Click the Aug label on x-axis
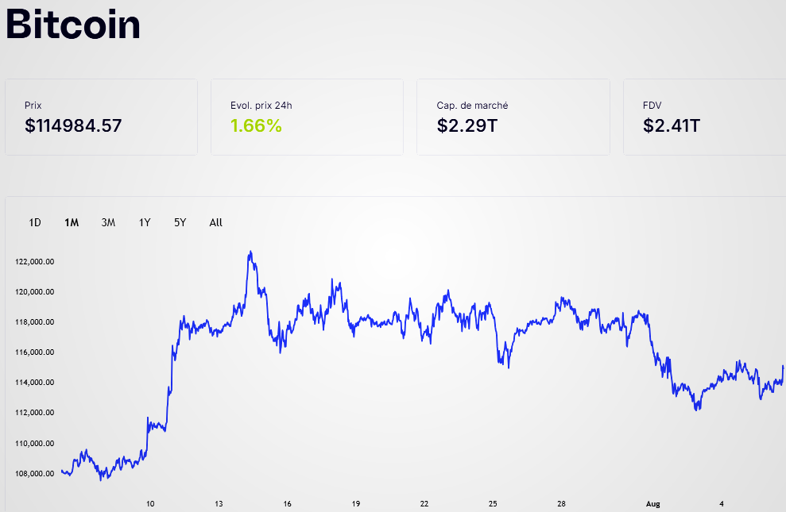Viewport: 786px width, 512px height. point(653,504)
